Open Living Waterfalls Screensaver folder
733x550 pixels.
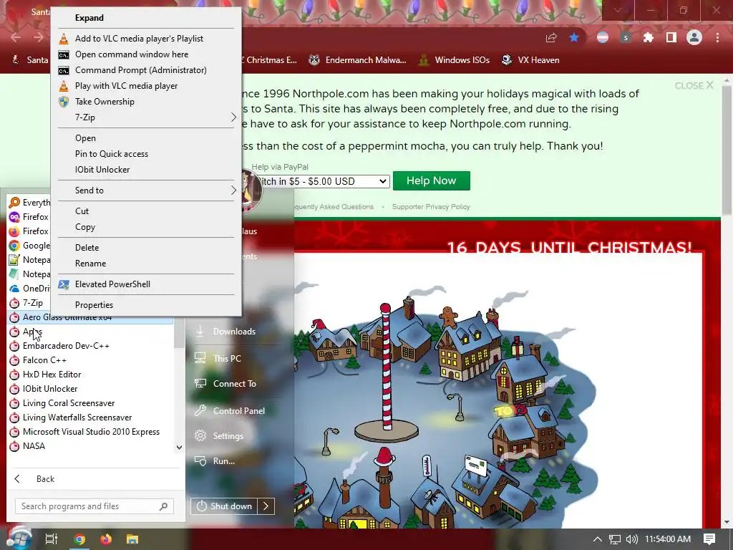pos(77,418)
